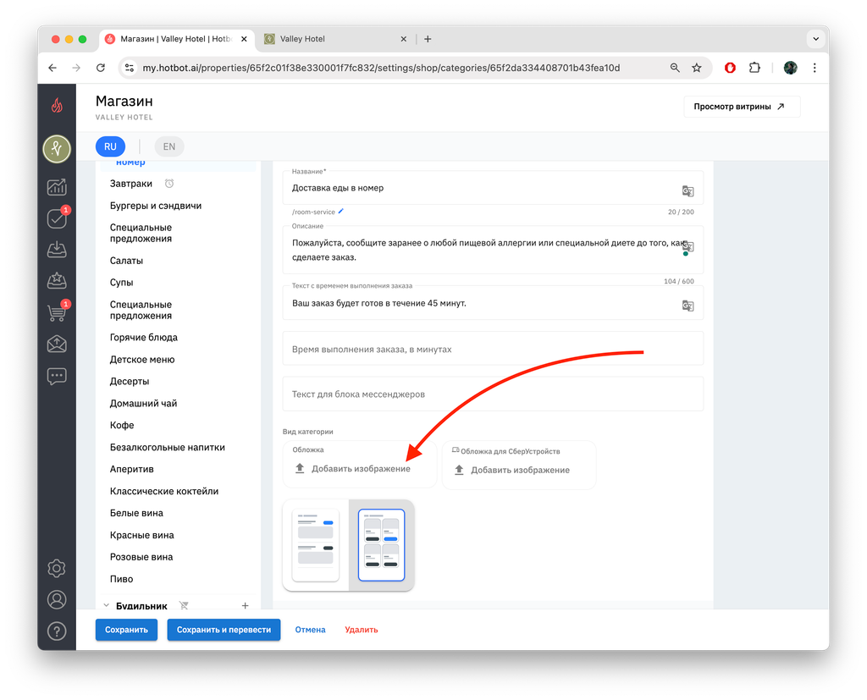867x700 pixels.
Task: Translate the order time text via translate icon
Action: click(688, 306)
